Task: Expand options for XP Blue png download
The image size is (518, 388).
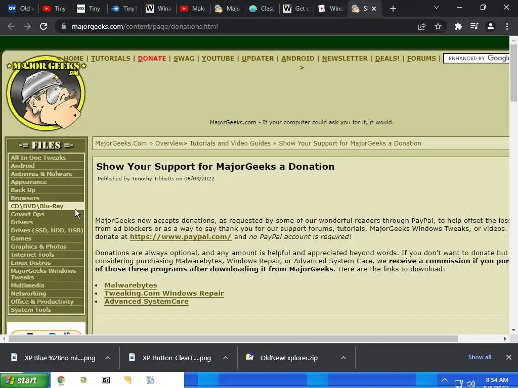Action: click(108, 358)
